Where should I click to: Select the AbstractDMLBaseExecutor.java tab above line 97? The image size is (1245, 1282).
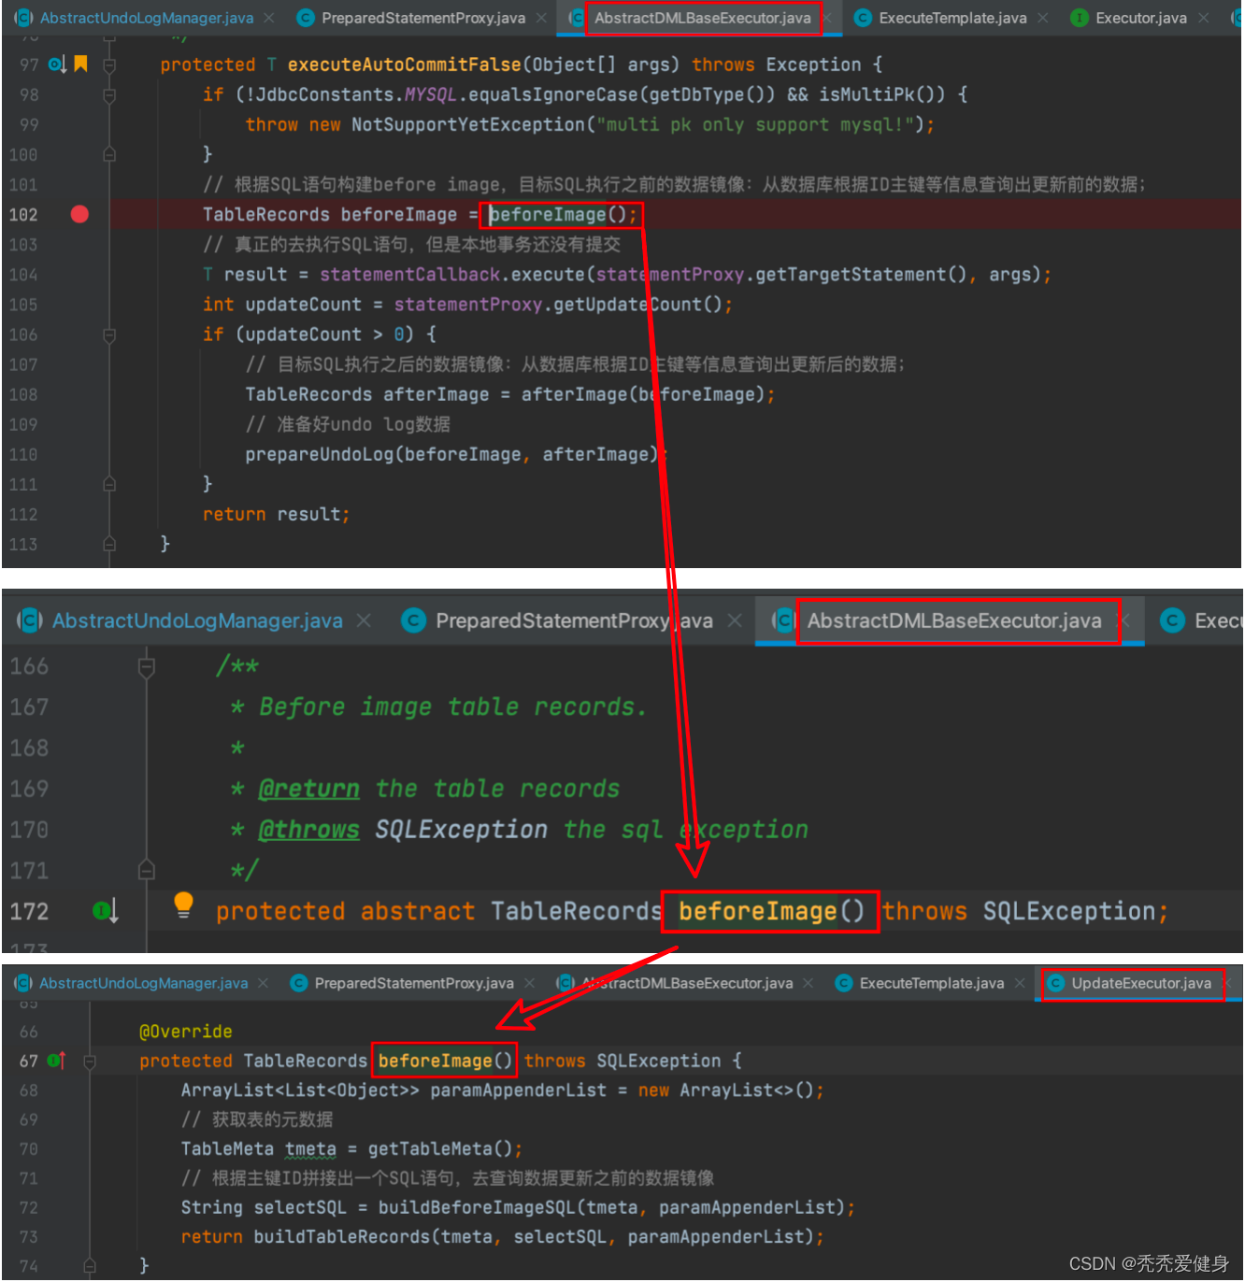pyautogui.click(x=703, y=18)
